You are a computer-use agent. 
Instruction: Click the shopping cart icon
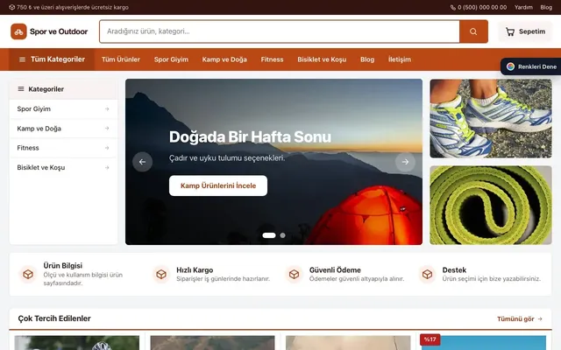(x=510, y=31)
